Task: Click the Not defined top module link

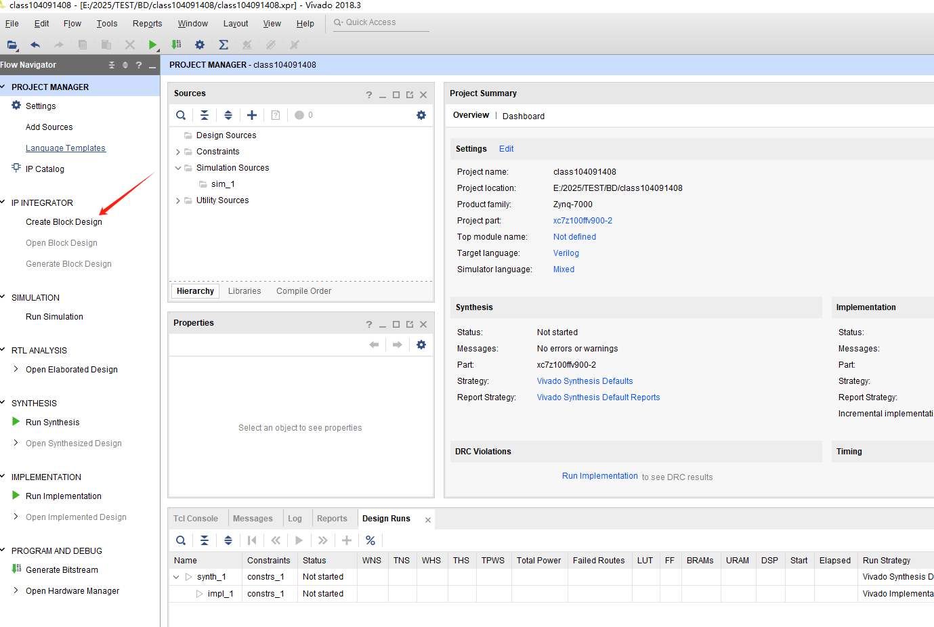Action: (574, 237)
